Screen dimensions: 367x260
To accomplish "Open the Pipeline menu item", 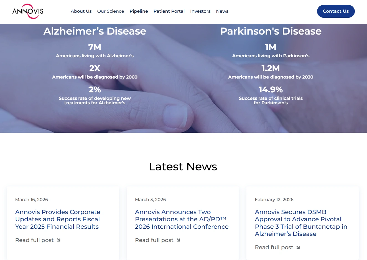I will point(139,11).
